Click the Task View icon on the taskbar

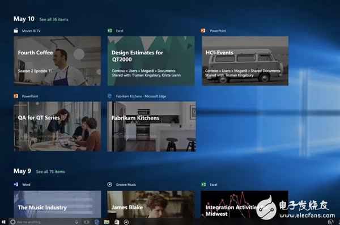tap(87, 222)
